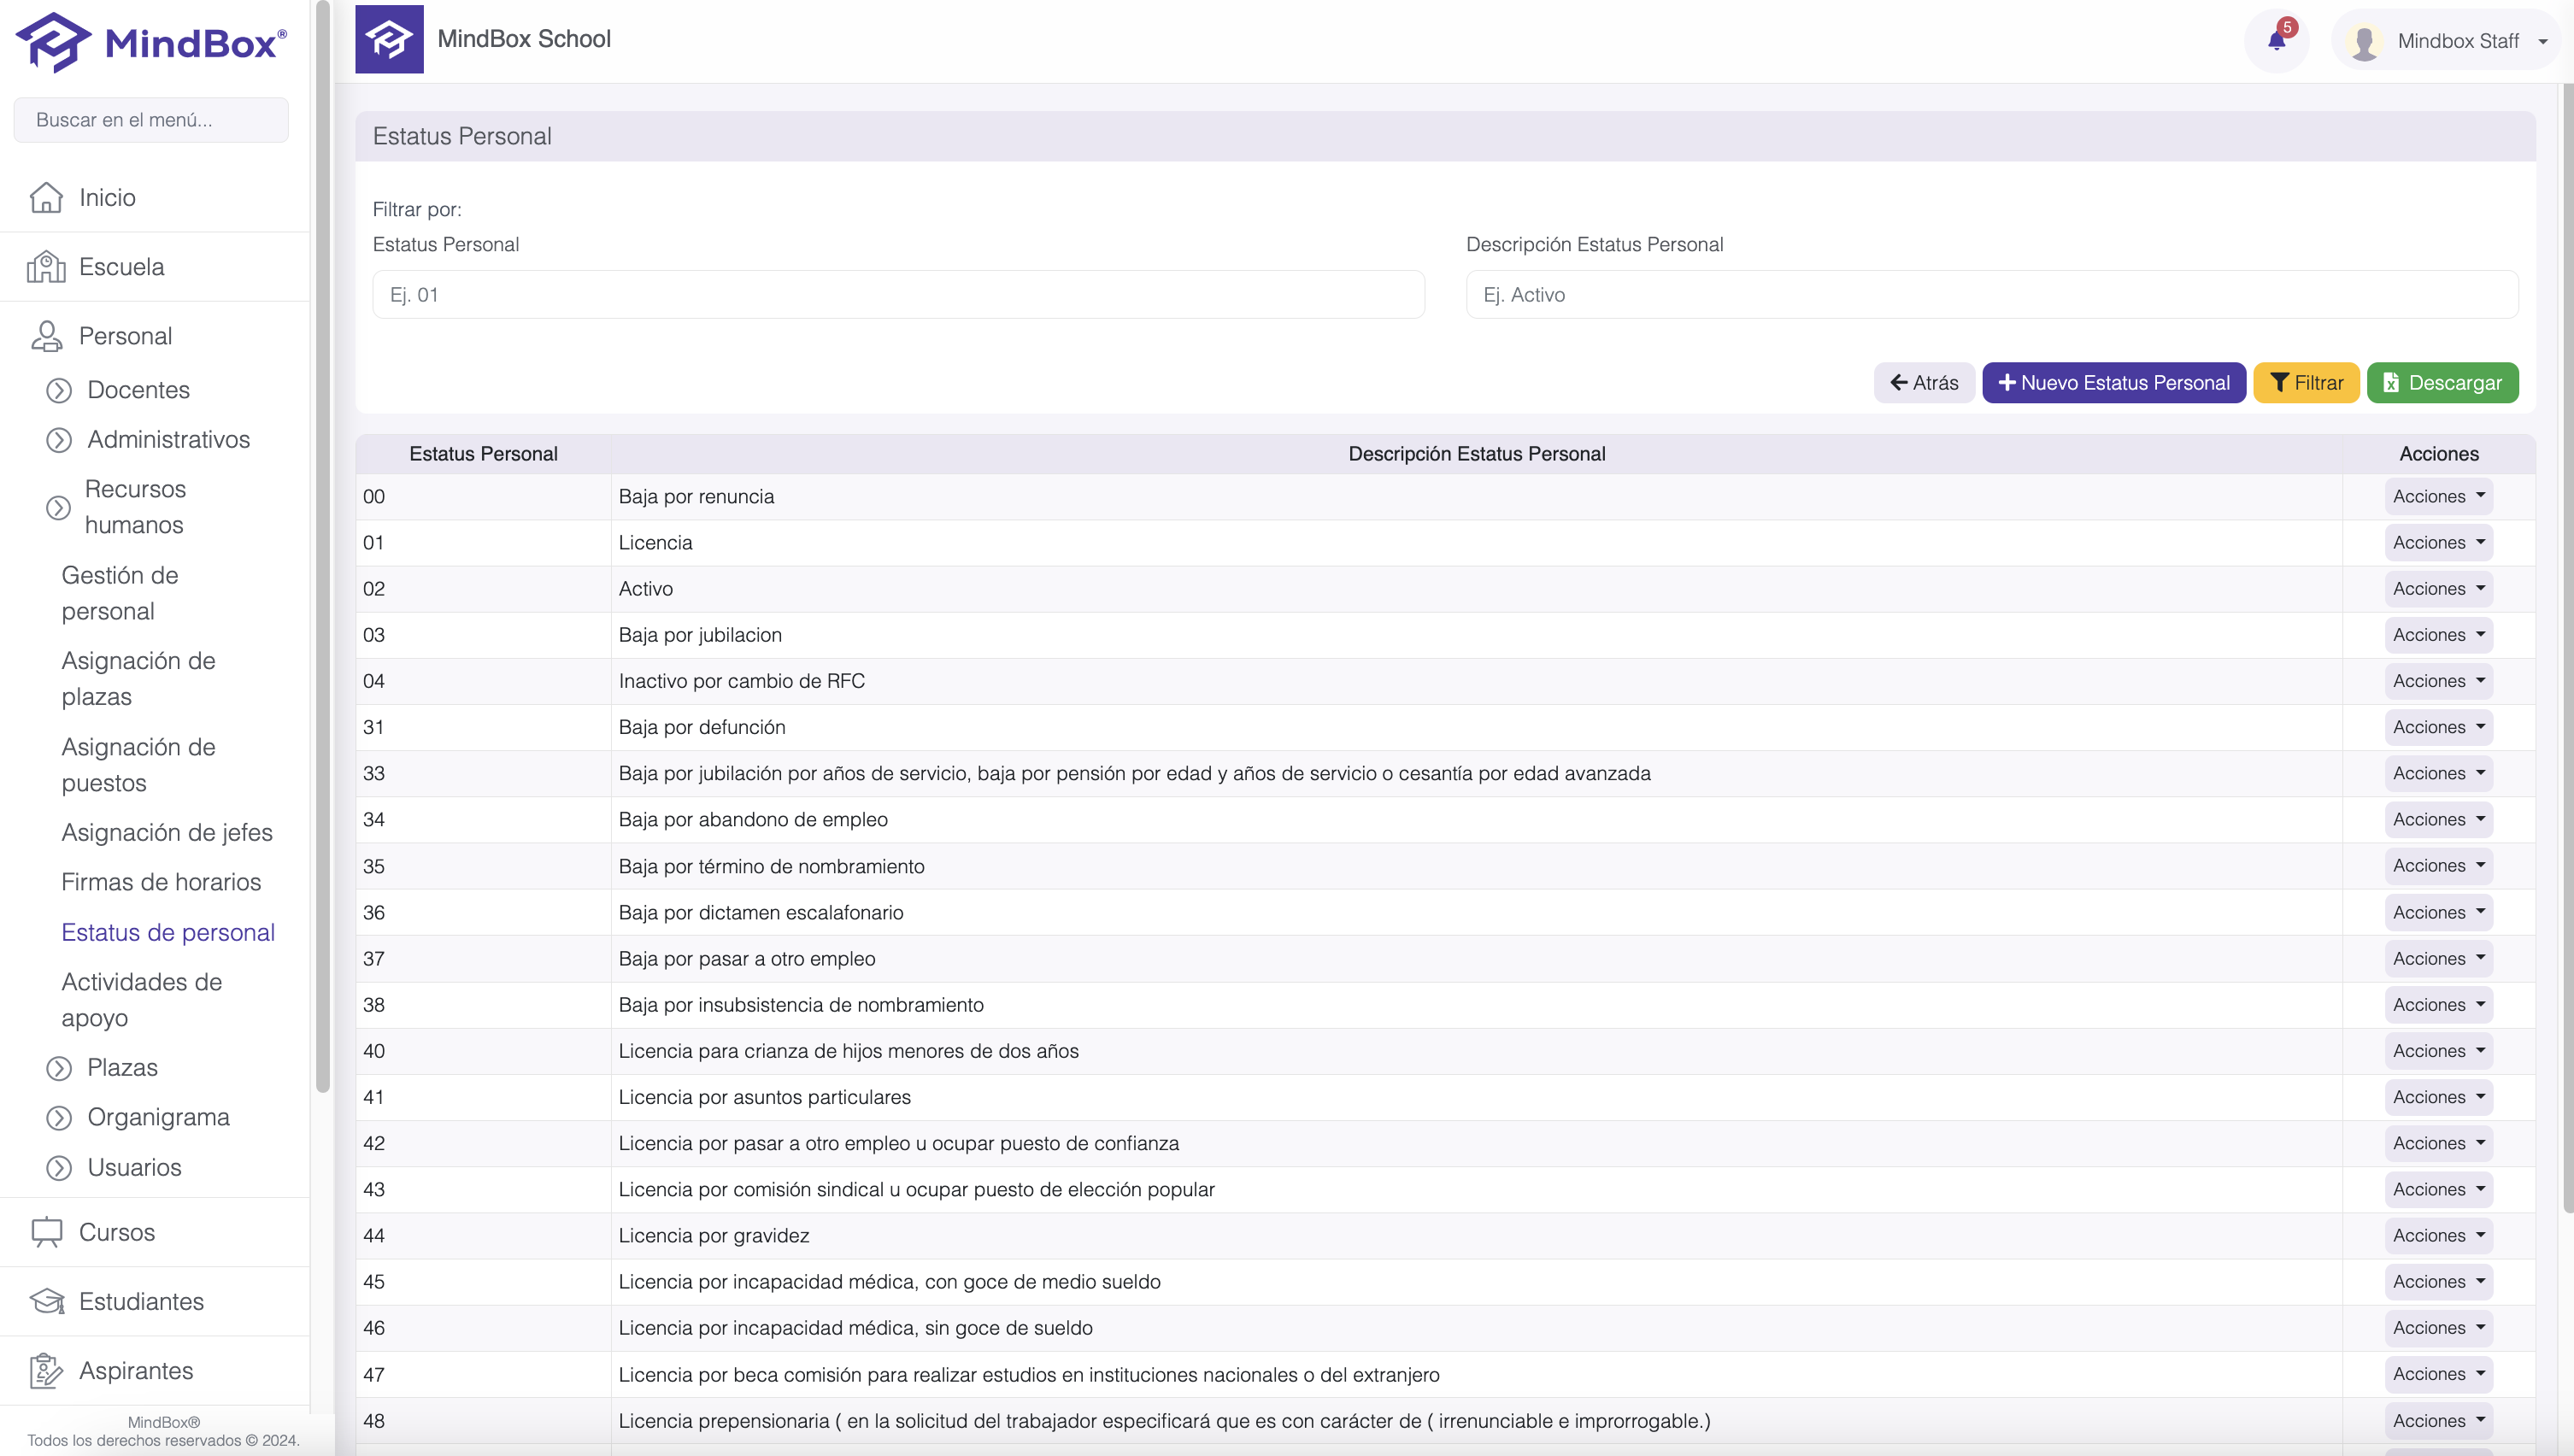Select Asignación de jefes in sidebar
The height and width of the screenshot is (1456, 2574).
coord(167,832)
